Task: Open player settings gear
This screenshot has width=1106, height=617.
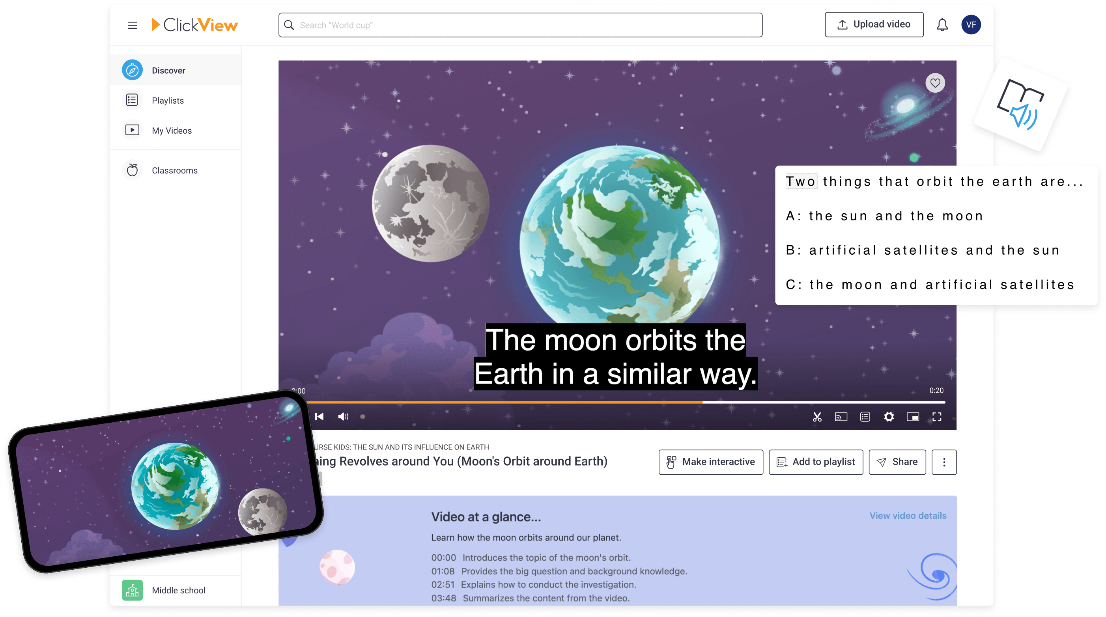Action: click(x=889, y=417)
